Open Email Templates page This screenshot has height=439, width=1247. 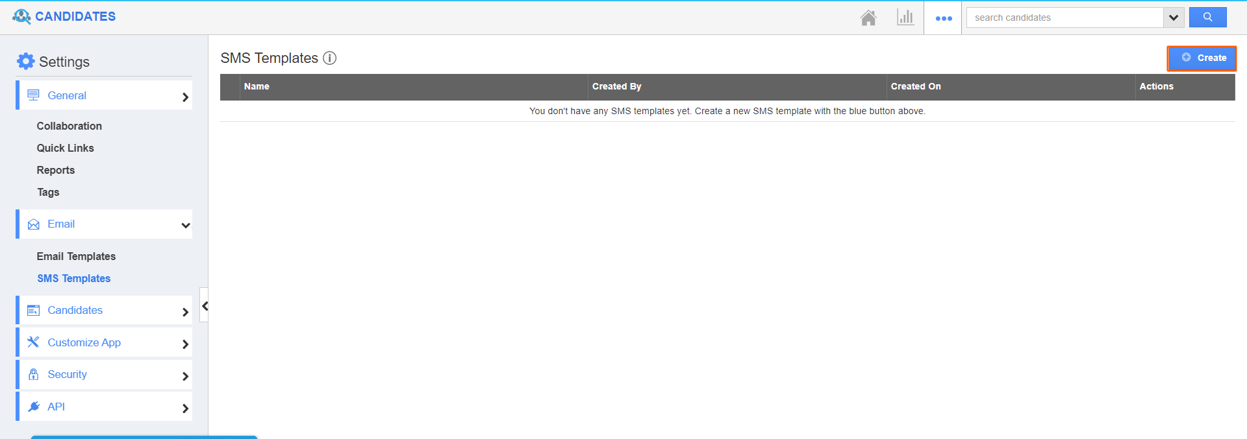pos(76,256)
